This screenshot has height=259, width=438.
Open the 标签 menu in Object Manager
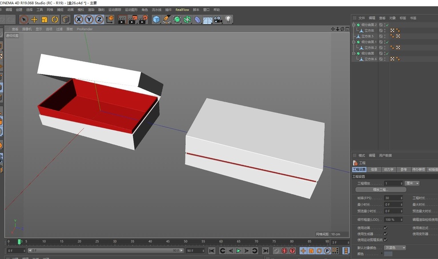pyautogui.click(x=403, y=18)
